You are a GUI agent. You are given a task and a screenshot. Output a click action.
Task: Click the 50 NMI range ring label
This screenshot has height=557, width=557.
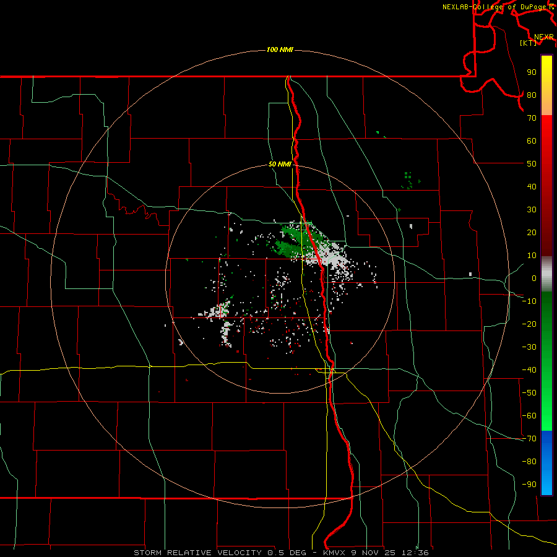coord(280,164)
